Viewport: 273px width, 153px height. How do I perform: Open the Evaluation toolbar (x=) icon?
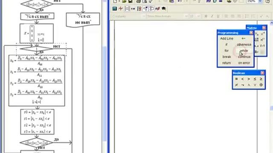[x=133, y=8]
